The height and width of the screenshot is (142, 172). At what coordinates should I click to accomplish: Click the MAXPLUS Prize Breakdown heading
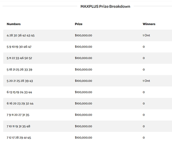coord(105,6)
